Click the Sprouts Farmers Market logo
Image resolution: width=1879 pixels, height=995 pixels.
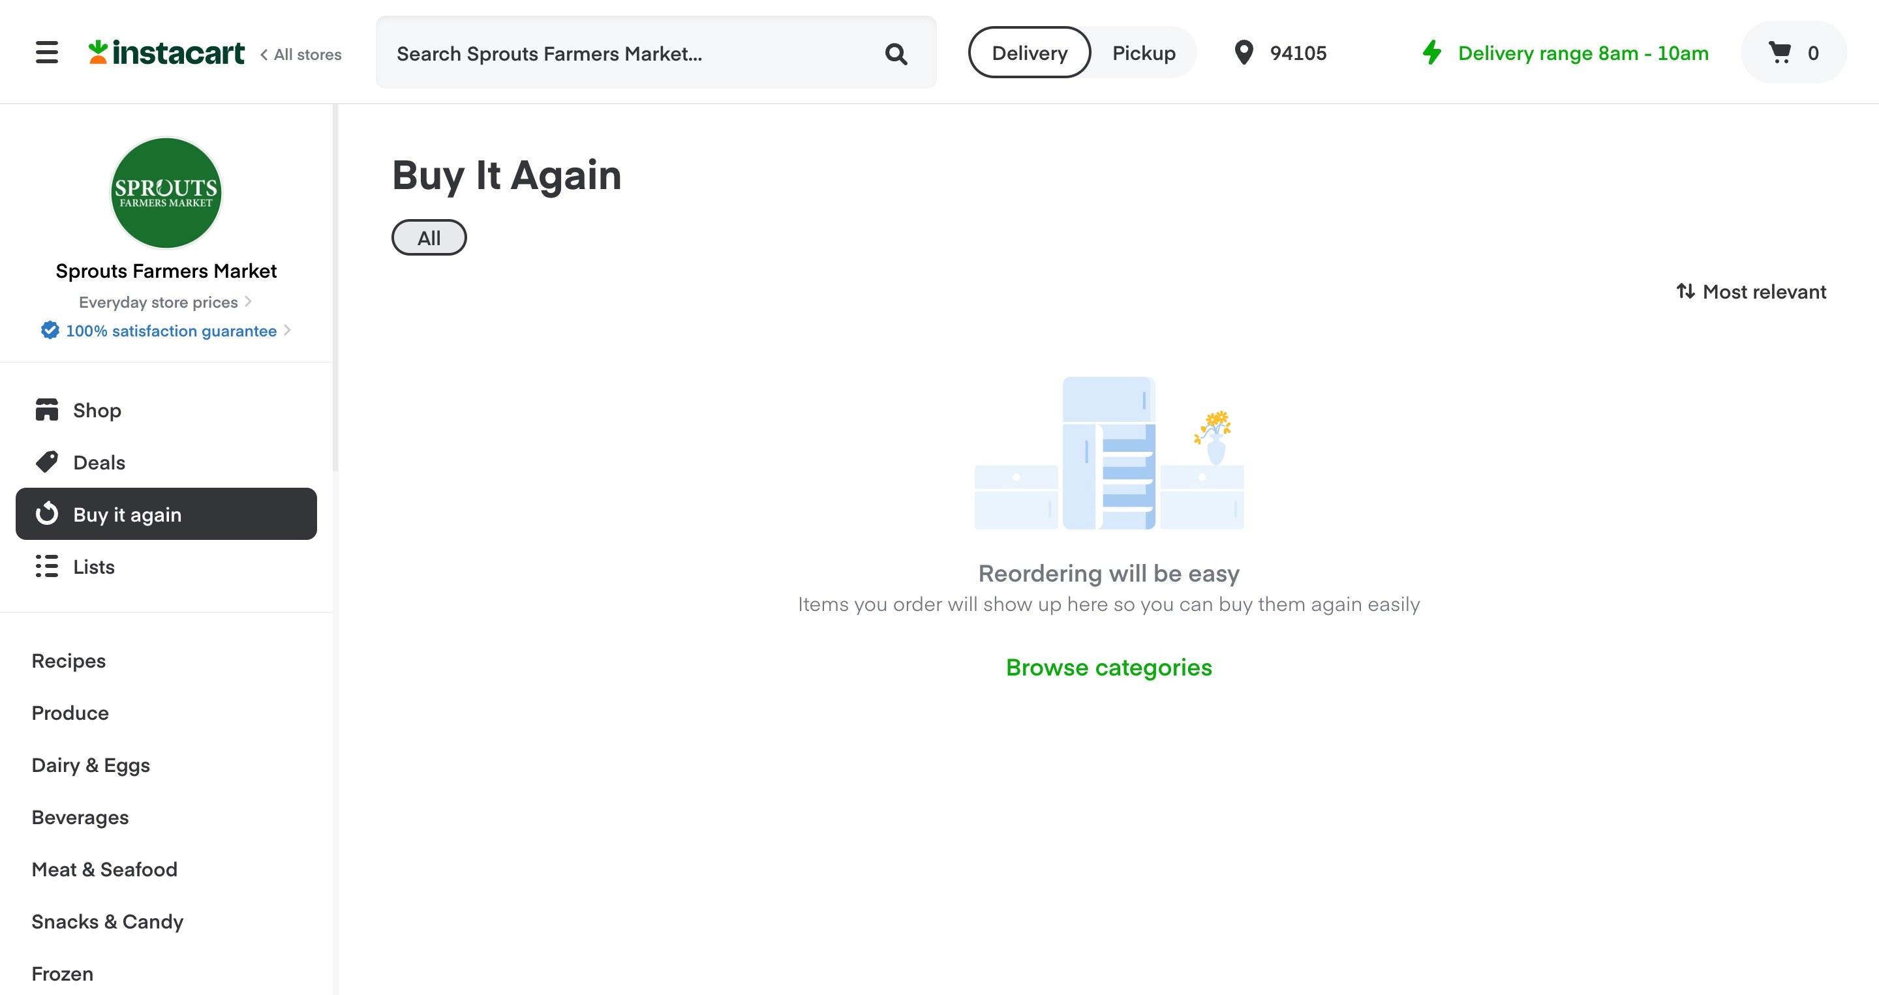[x=166, y=193]
